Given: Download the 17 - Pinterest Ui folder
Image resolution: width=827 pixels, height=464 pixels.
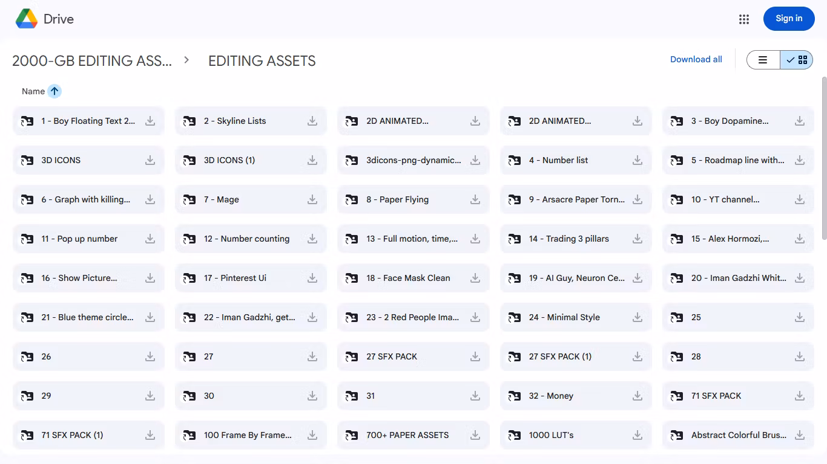Looking at the screenshot, I should tap(312, 278).
